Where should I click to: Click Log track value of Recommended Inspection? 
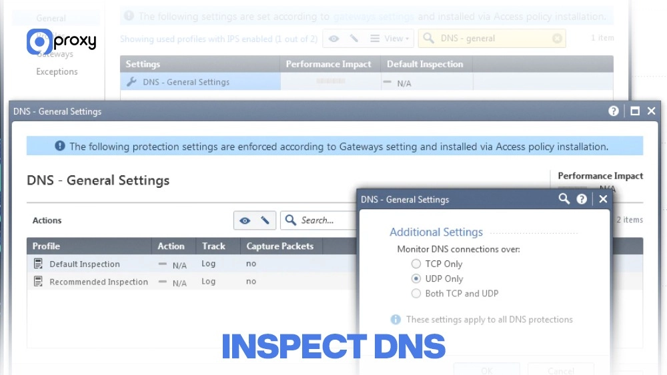tap(208, 282)
